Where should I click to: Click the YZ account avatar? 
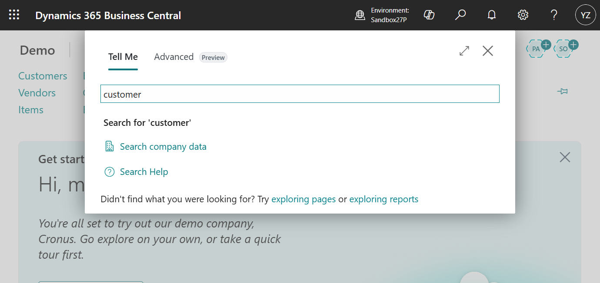tap(585, 14)
